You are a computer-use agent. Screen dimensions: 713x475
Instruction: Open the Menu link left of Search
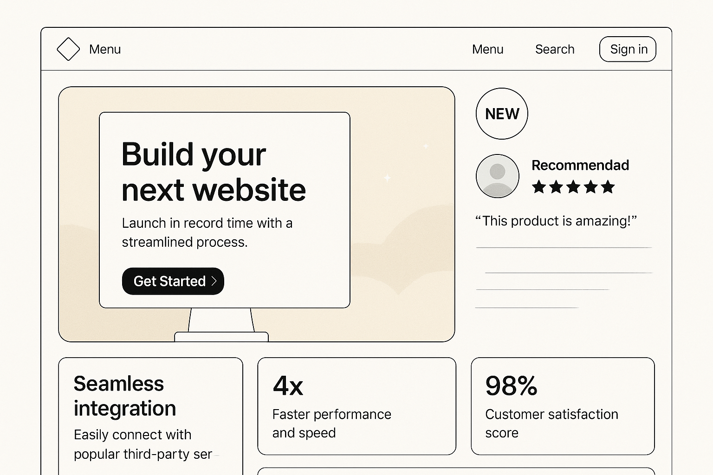(487, 49)
